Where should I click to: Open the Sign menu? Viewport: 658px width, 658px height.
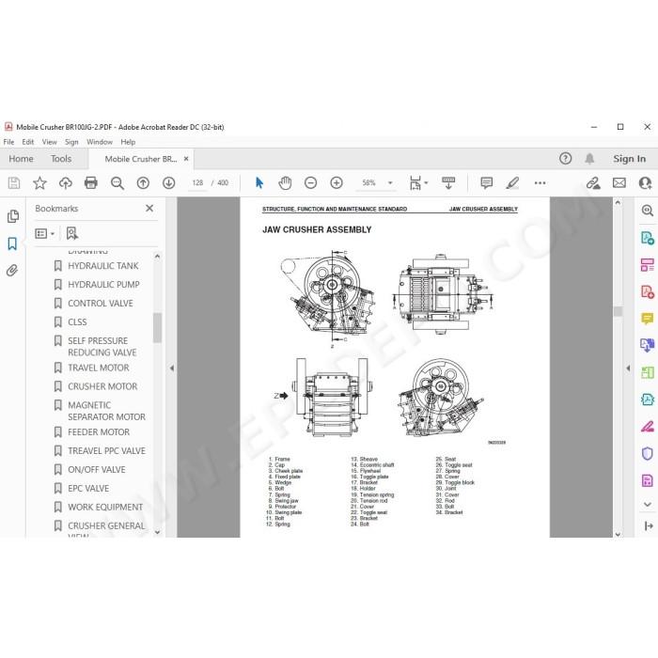pyautogui.click(x=71, y=142)
